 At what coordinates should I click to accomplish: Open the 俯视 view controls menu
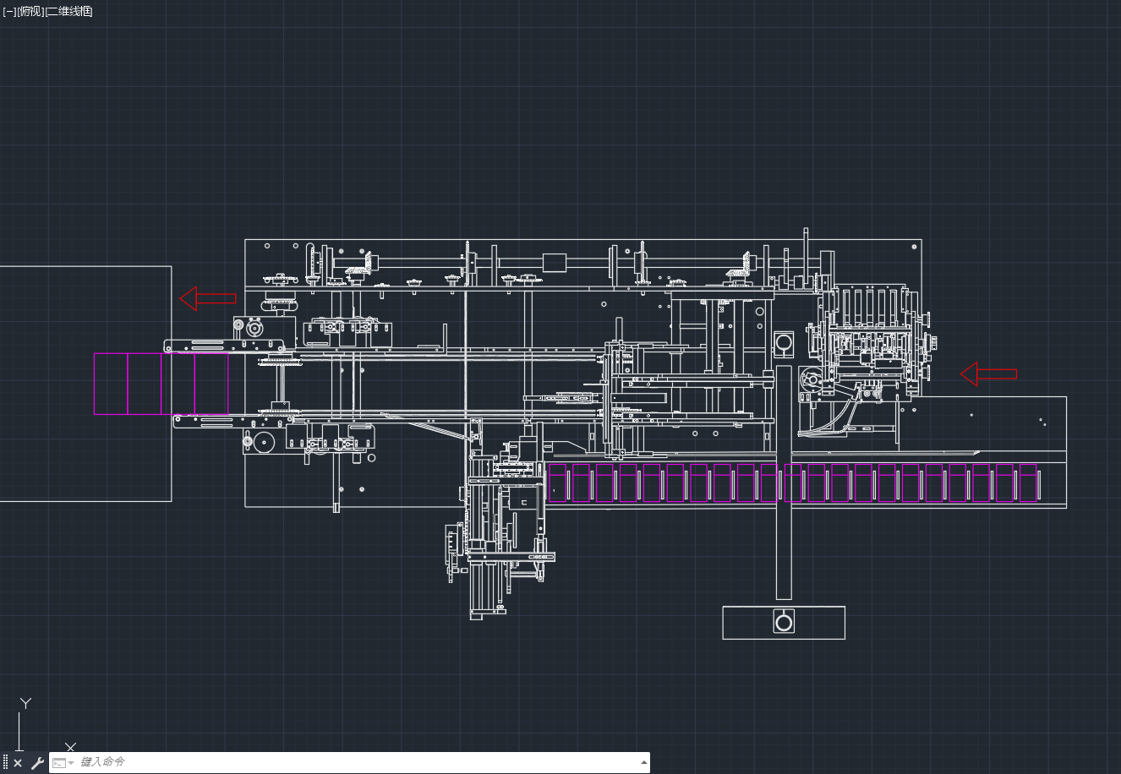tap(30, 11)
